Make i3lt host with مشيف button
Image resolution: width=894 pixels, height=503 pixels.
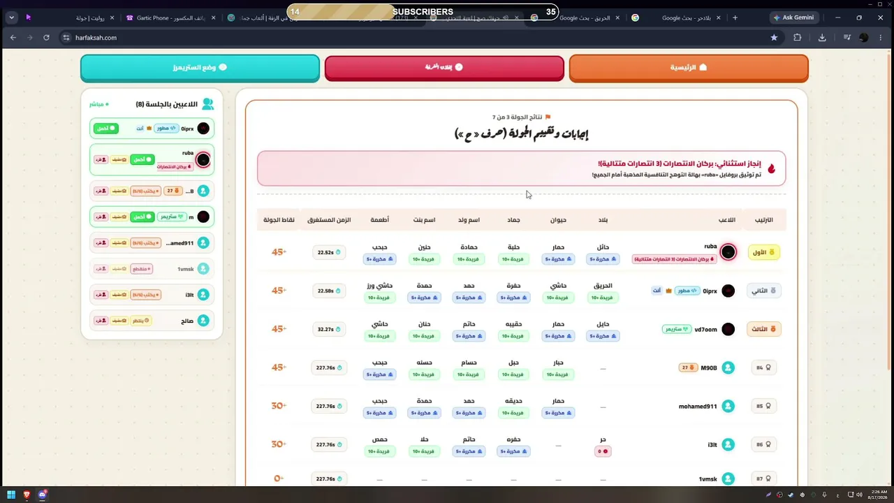point(120,295)
